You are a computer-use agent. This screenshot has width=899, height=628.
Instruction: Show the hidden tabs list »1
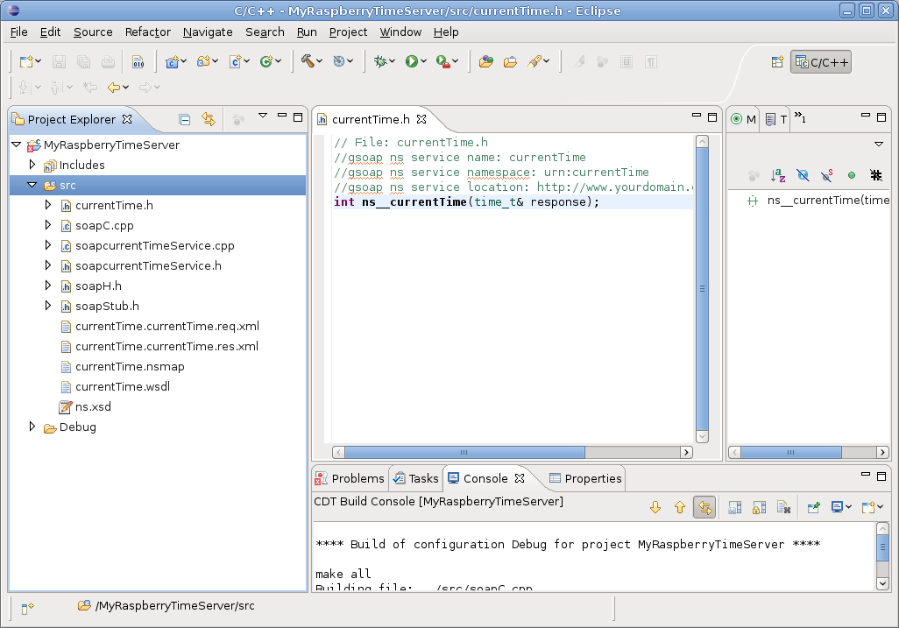(800, 118)
